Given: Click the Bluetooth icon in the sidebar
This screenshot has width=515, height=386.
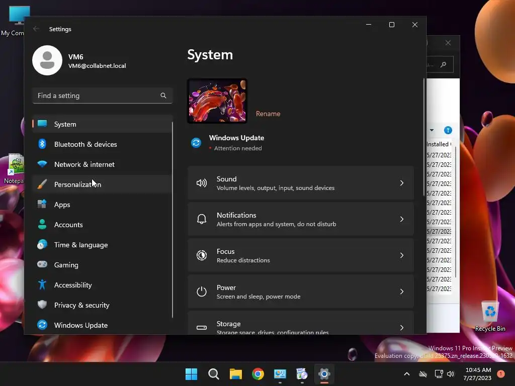Looking at the screenshot, I should [x=42, y=144].
